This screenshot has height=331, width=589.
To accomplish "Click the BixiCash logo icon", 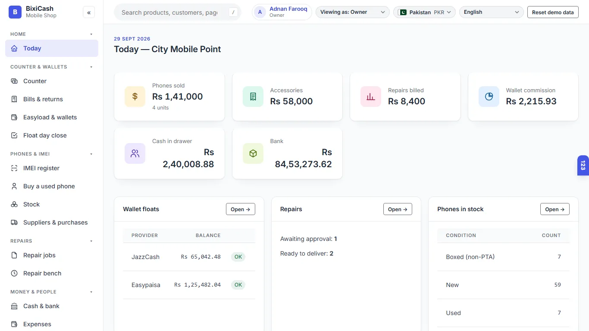I will 15,12.
